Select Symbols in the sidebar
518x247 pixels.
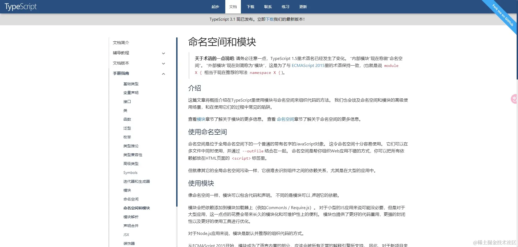coord(130,173)
